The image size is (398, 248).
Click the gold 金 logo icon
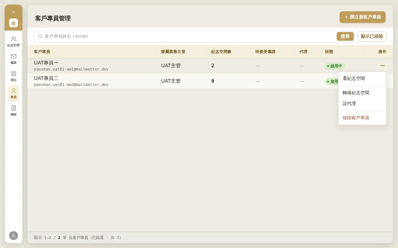[14, 23]
